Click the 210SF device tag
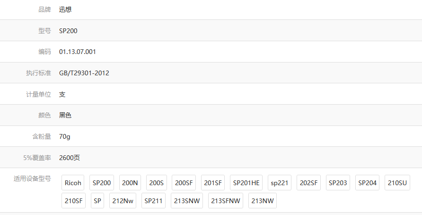 (x=73, y=201)
